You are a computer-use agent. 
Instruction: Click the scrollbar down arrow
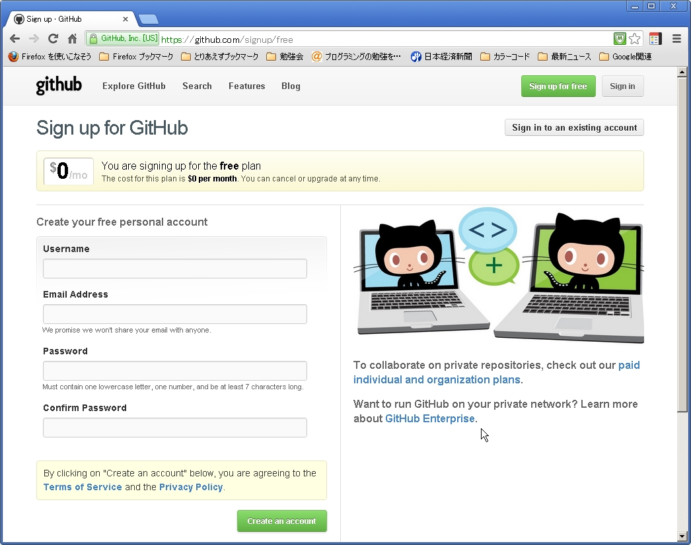682,536
